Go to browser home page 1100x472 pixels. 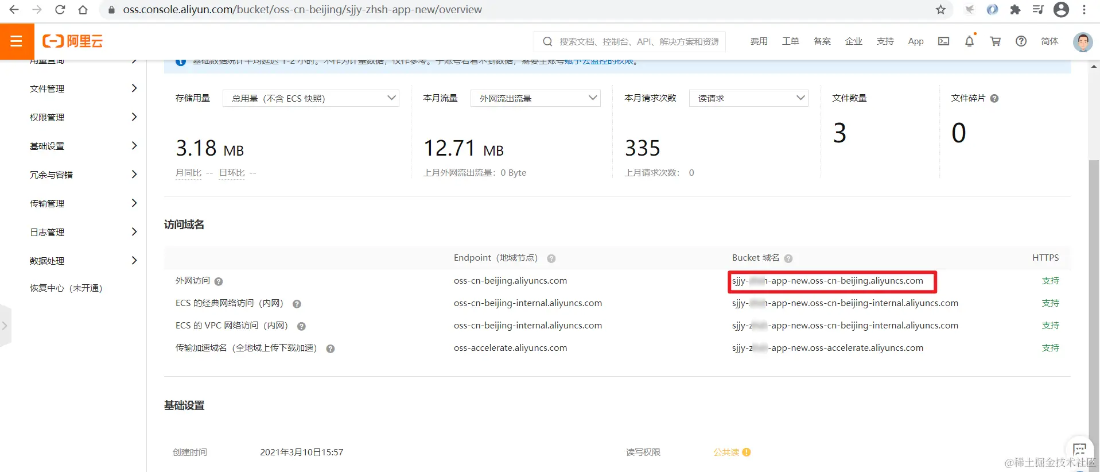(83, 10)
